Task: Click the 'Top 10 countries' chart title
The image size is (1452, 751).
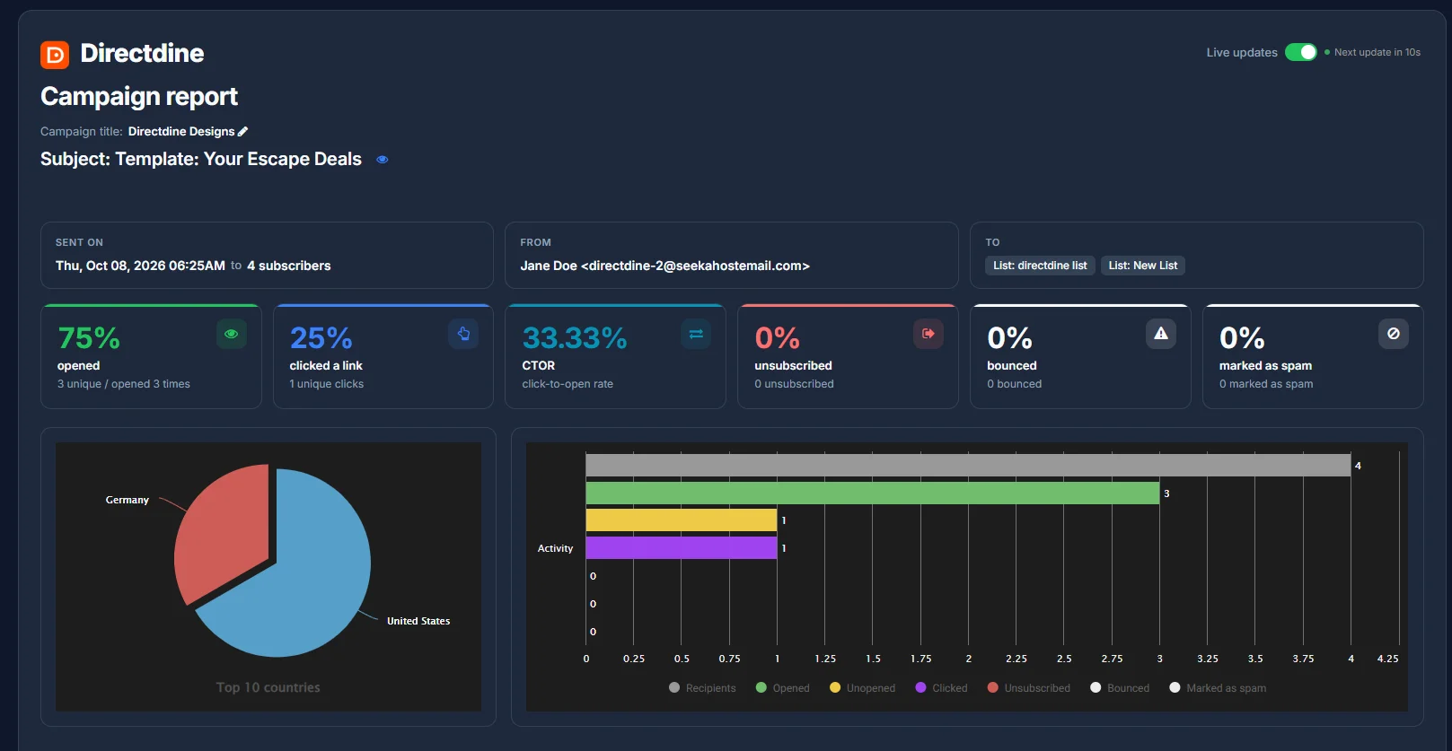Action: pyautogui.click(x=268, y=687)
